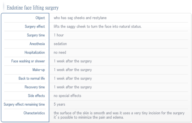Click the 'no special effects' value
The height and width of the screenshot is (123, 192).
pos(67,96)
